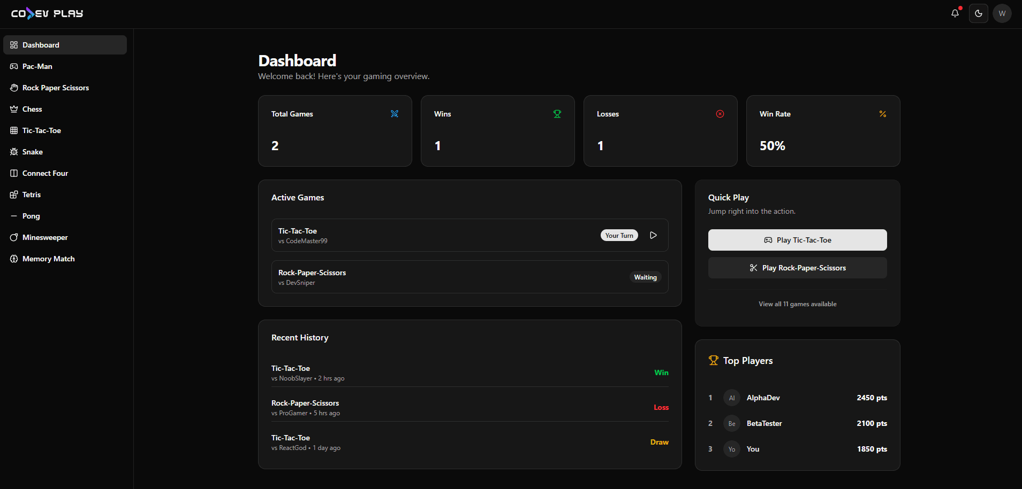Select history entry vs ProGamer
1022x489 pixels.
click(x=470, y=407)
